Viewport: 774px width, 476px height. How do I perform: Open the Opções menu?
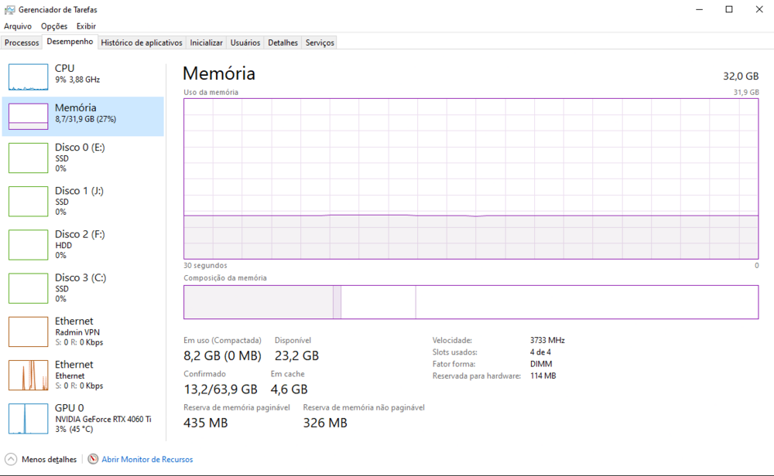click(x=54, y=26)
